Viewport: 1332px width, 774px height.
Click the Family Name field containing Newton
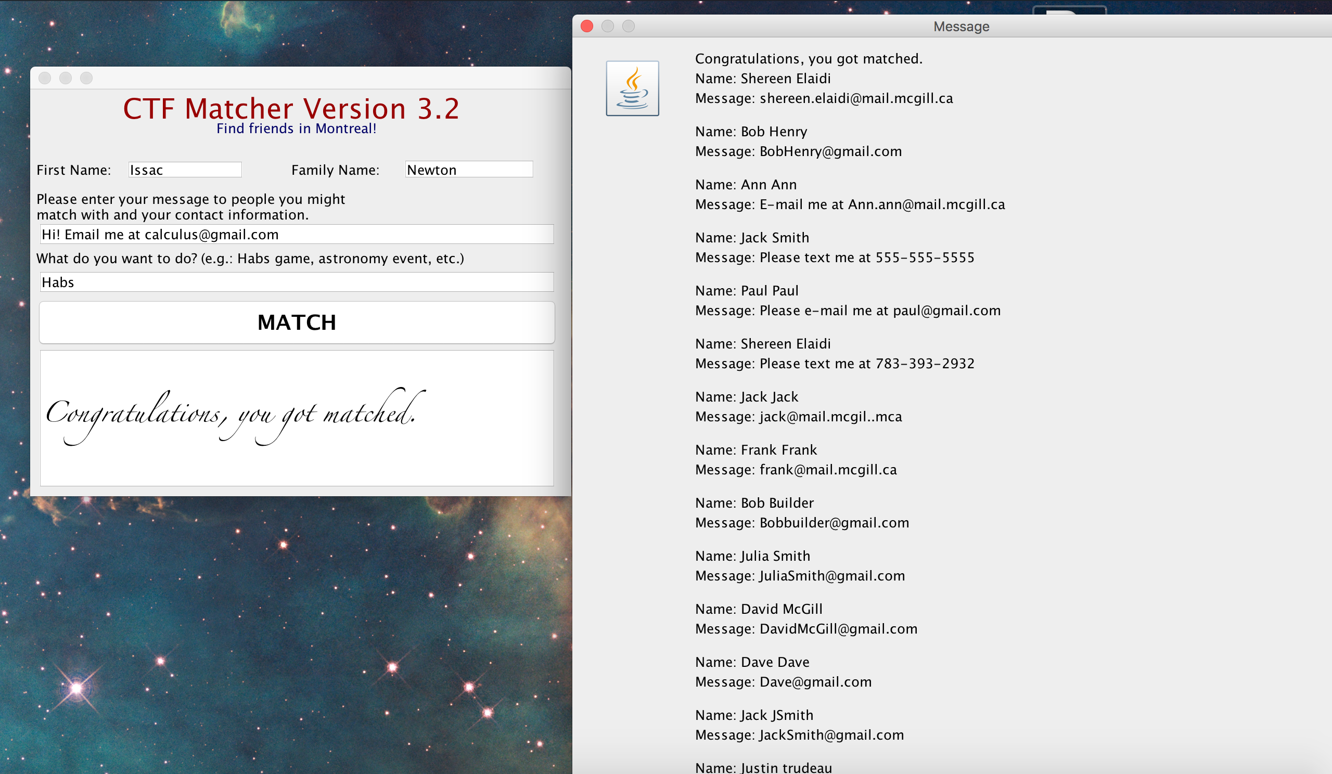pos(469,170)
